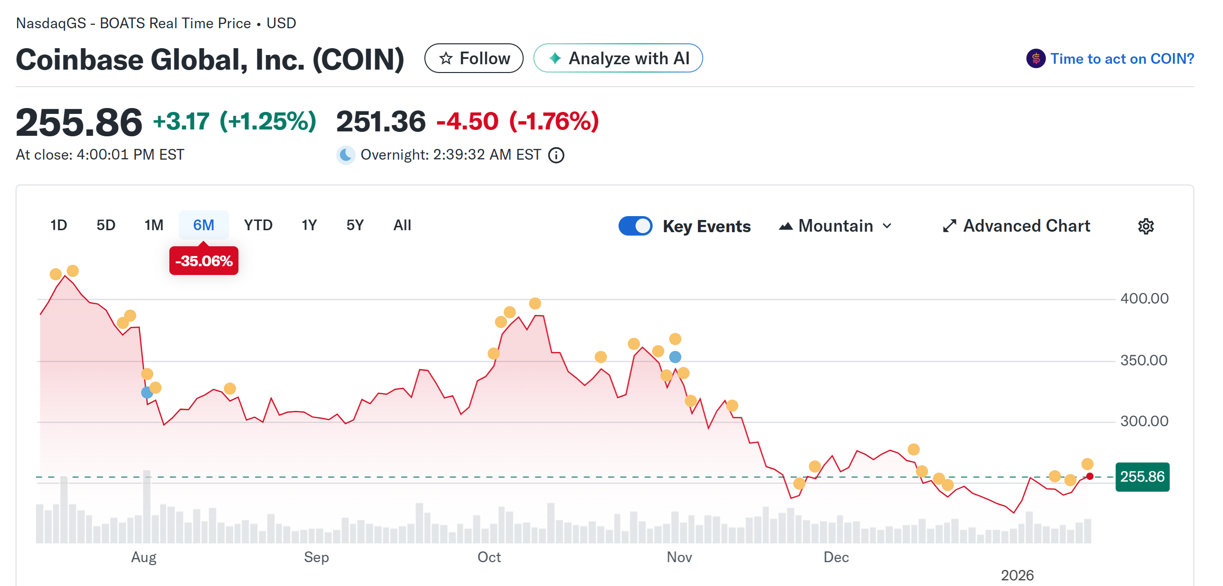
Task: Click the green 255.86 price label on axis
Action: (1142, 477)
